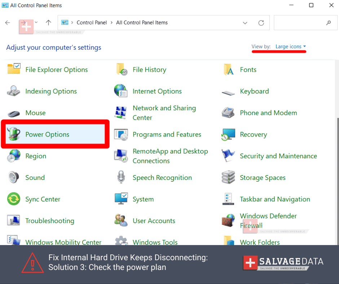
Task: Open the Work Folders link
Action: 260,242
